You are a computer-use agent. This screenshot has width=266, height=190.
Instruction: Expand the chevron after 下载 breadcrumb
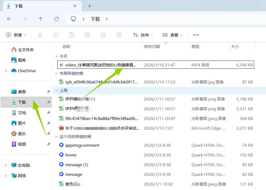point(107,19)
